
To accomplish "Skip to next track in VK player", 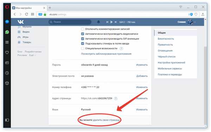I will click(116, 22).
